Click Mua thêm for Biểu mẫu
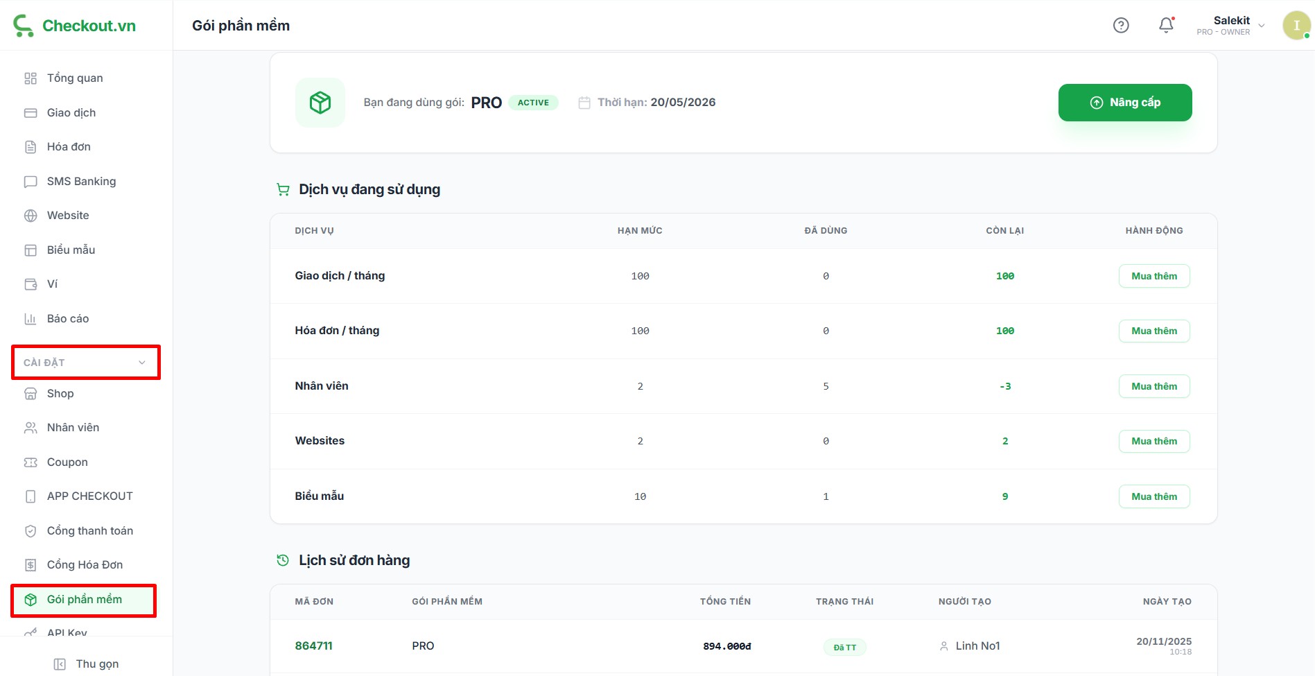Image resolution: width=1315 pixels, height=676 pixels. 1153,496
